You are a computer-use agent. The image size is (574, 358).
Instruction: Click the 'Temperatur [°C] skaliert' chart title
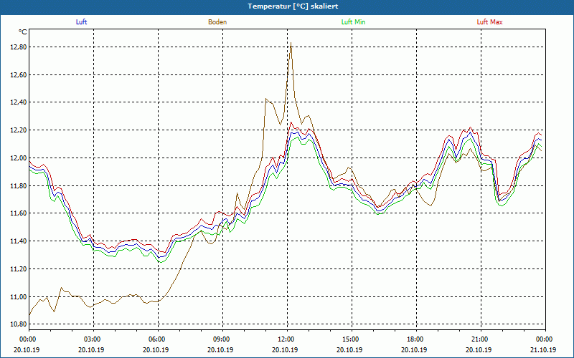(293, 6)
